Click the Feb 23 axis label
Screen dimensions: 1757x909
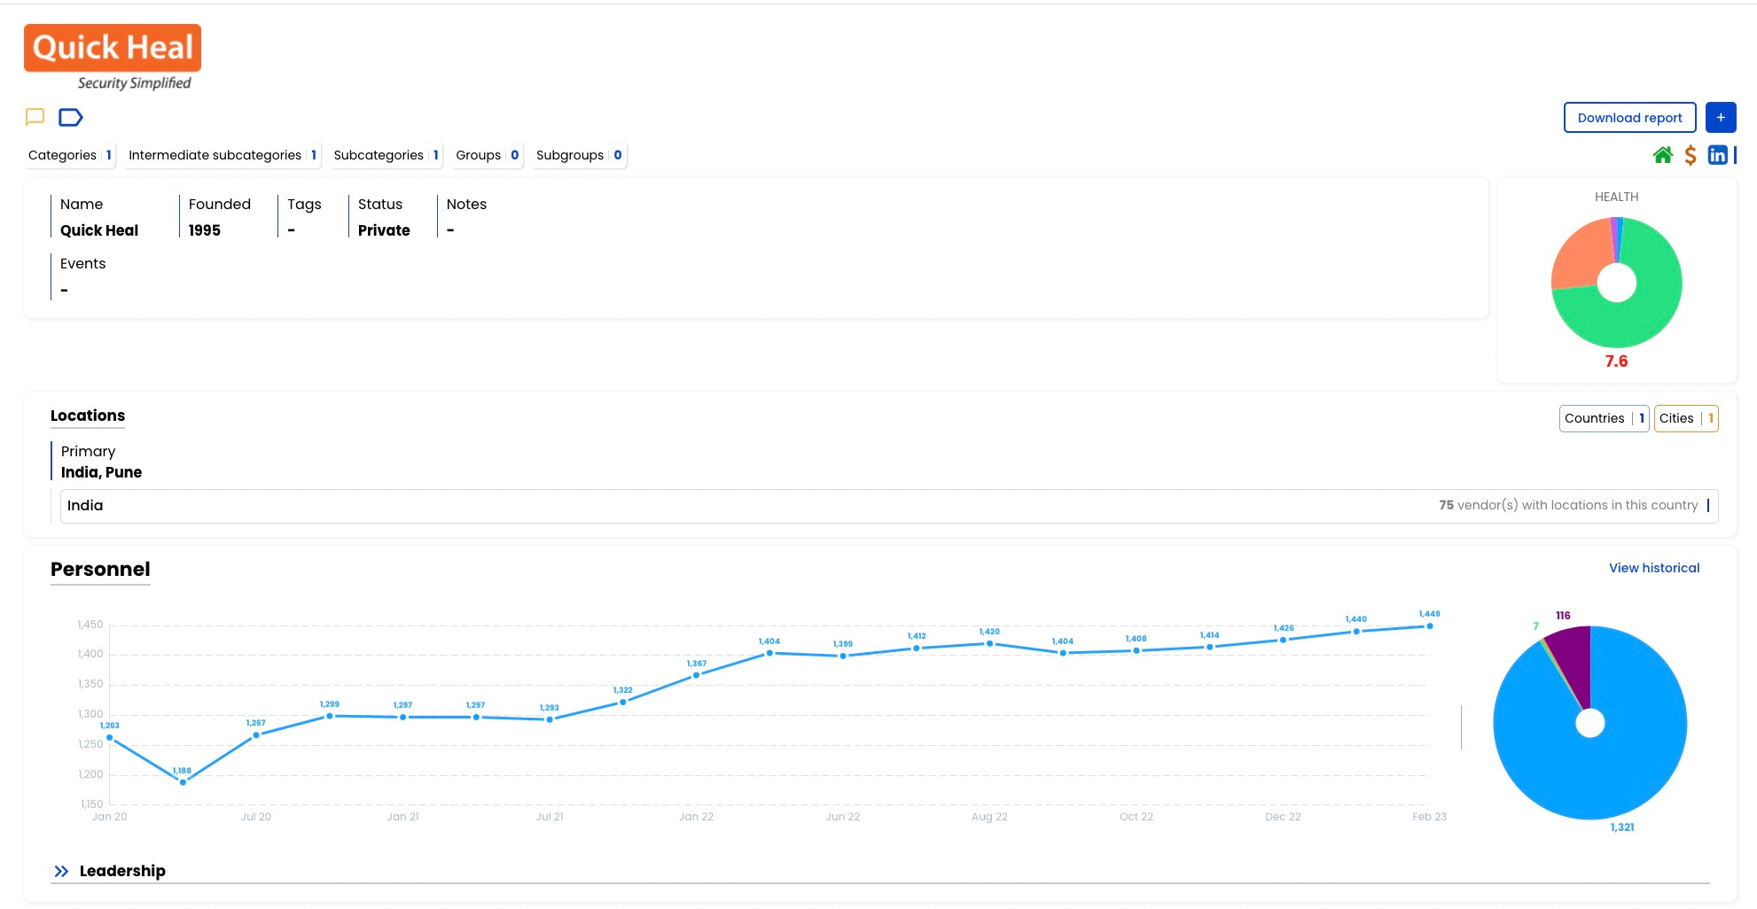point(1429,817)
